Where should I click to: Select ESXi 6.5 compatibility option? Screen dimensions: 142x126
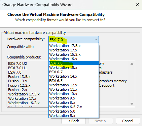(74, 81)
